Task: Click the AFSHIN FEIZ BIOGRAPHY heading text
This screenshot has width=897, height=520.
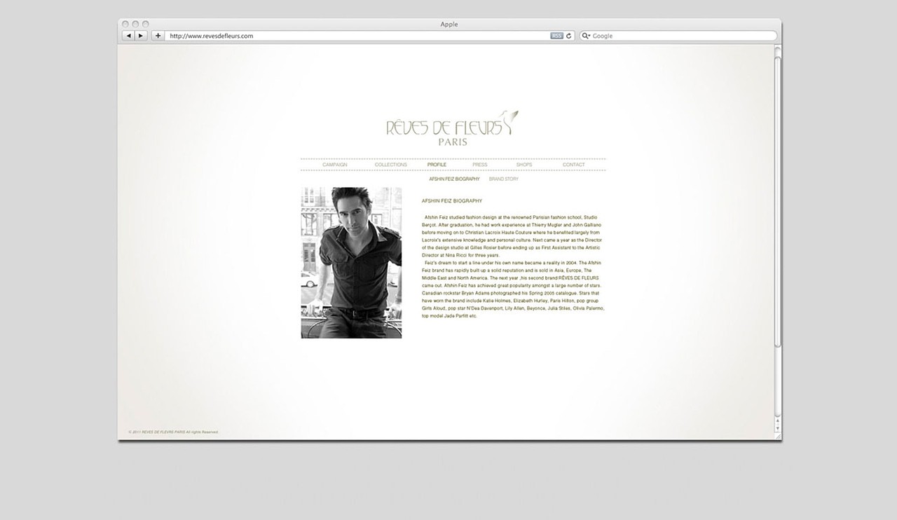Action: (x=452, y=201)
